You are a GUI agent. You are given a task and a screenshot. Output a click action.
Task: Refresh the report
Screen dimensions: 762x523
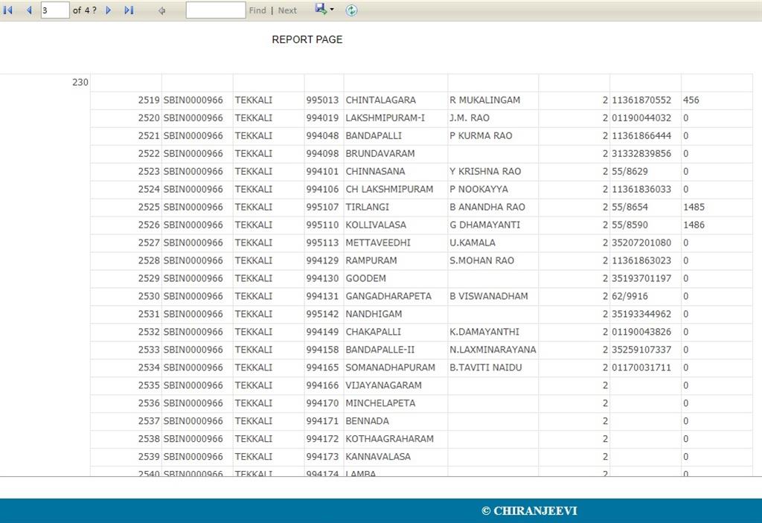coord(351,10)
